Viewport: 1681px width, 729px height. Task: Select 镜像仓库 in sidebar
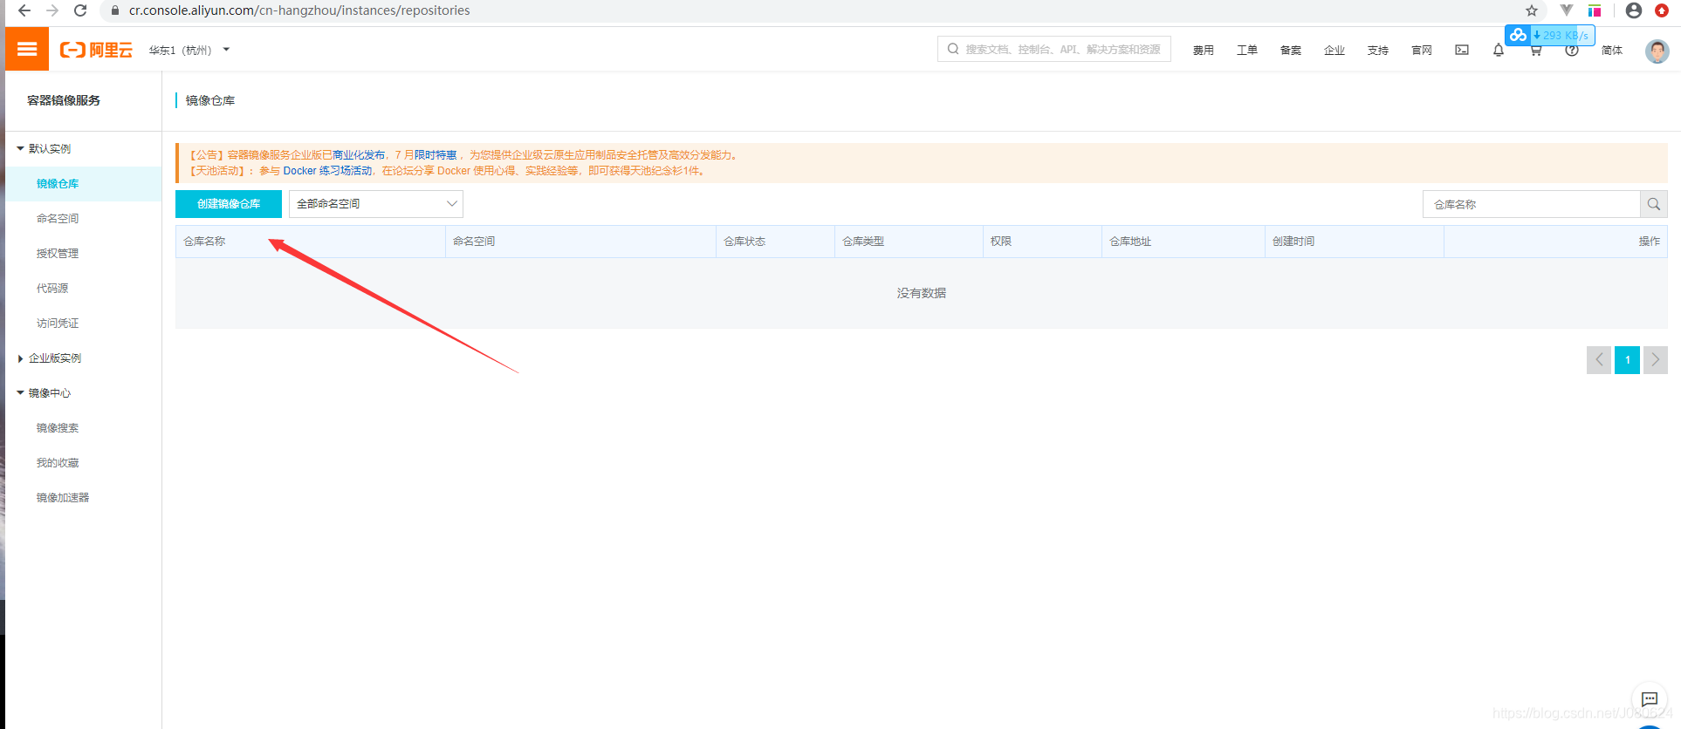pos(58,183)
